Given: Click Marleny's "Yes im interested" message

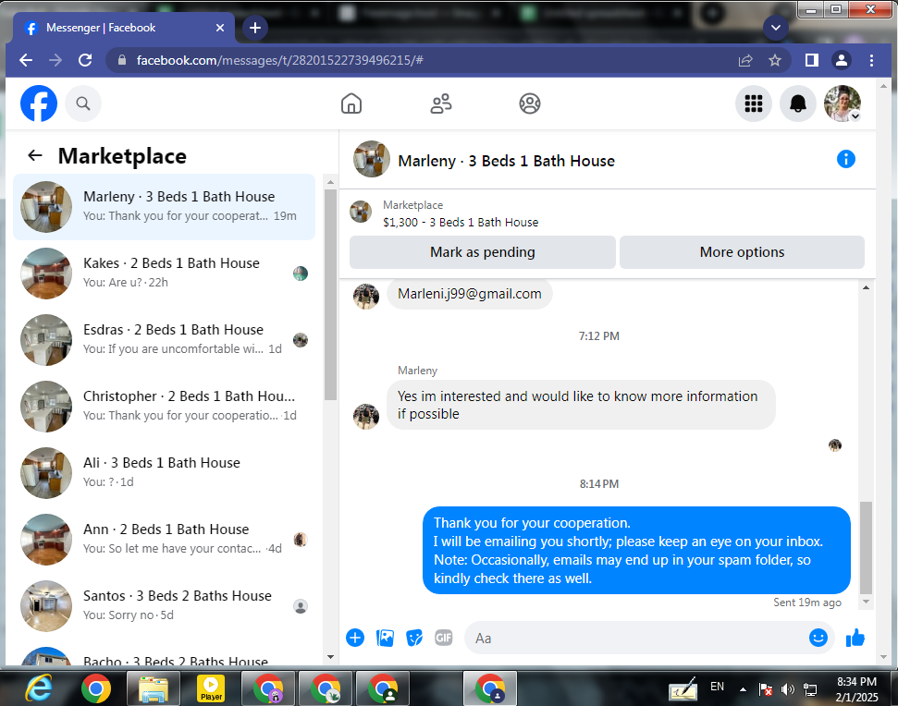Looking at the screenshot, I should point(581,405).
